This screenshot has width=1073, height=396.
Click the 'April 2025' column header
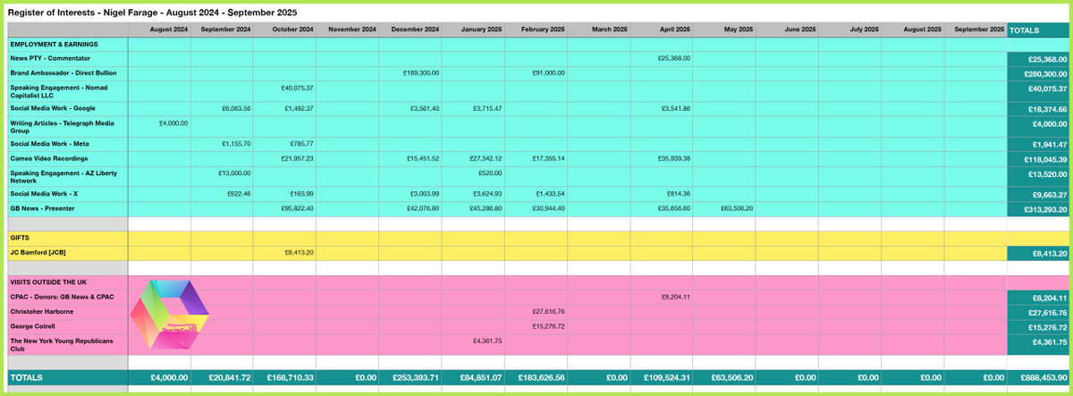[673, 29]
